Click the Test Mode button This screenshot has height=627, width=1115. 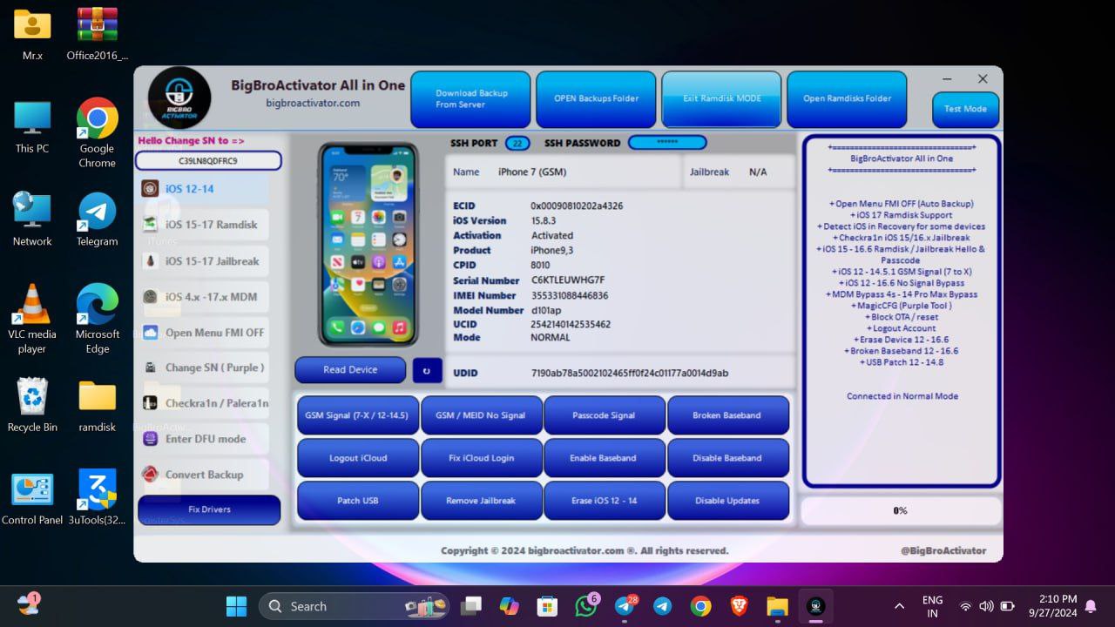(965, 109)
